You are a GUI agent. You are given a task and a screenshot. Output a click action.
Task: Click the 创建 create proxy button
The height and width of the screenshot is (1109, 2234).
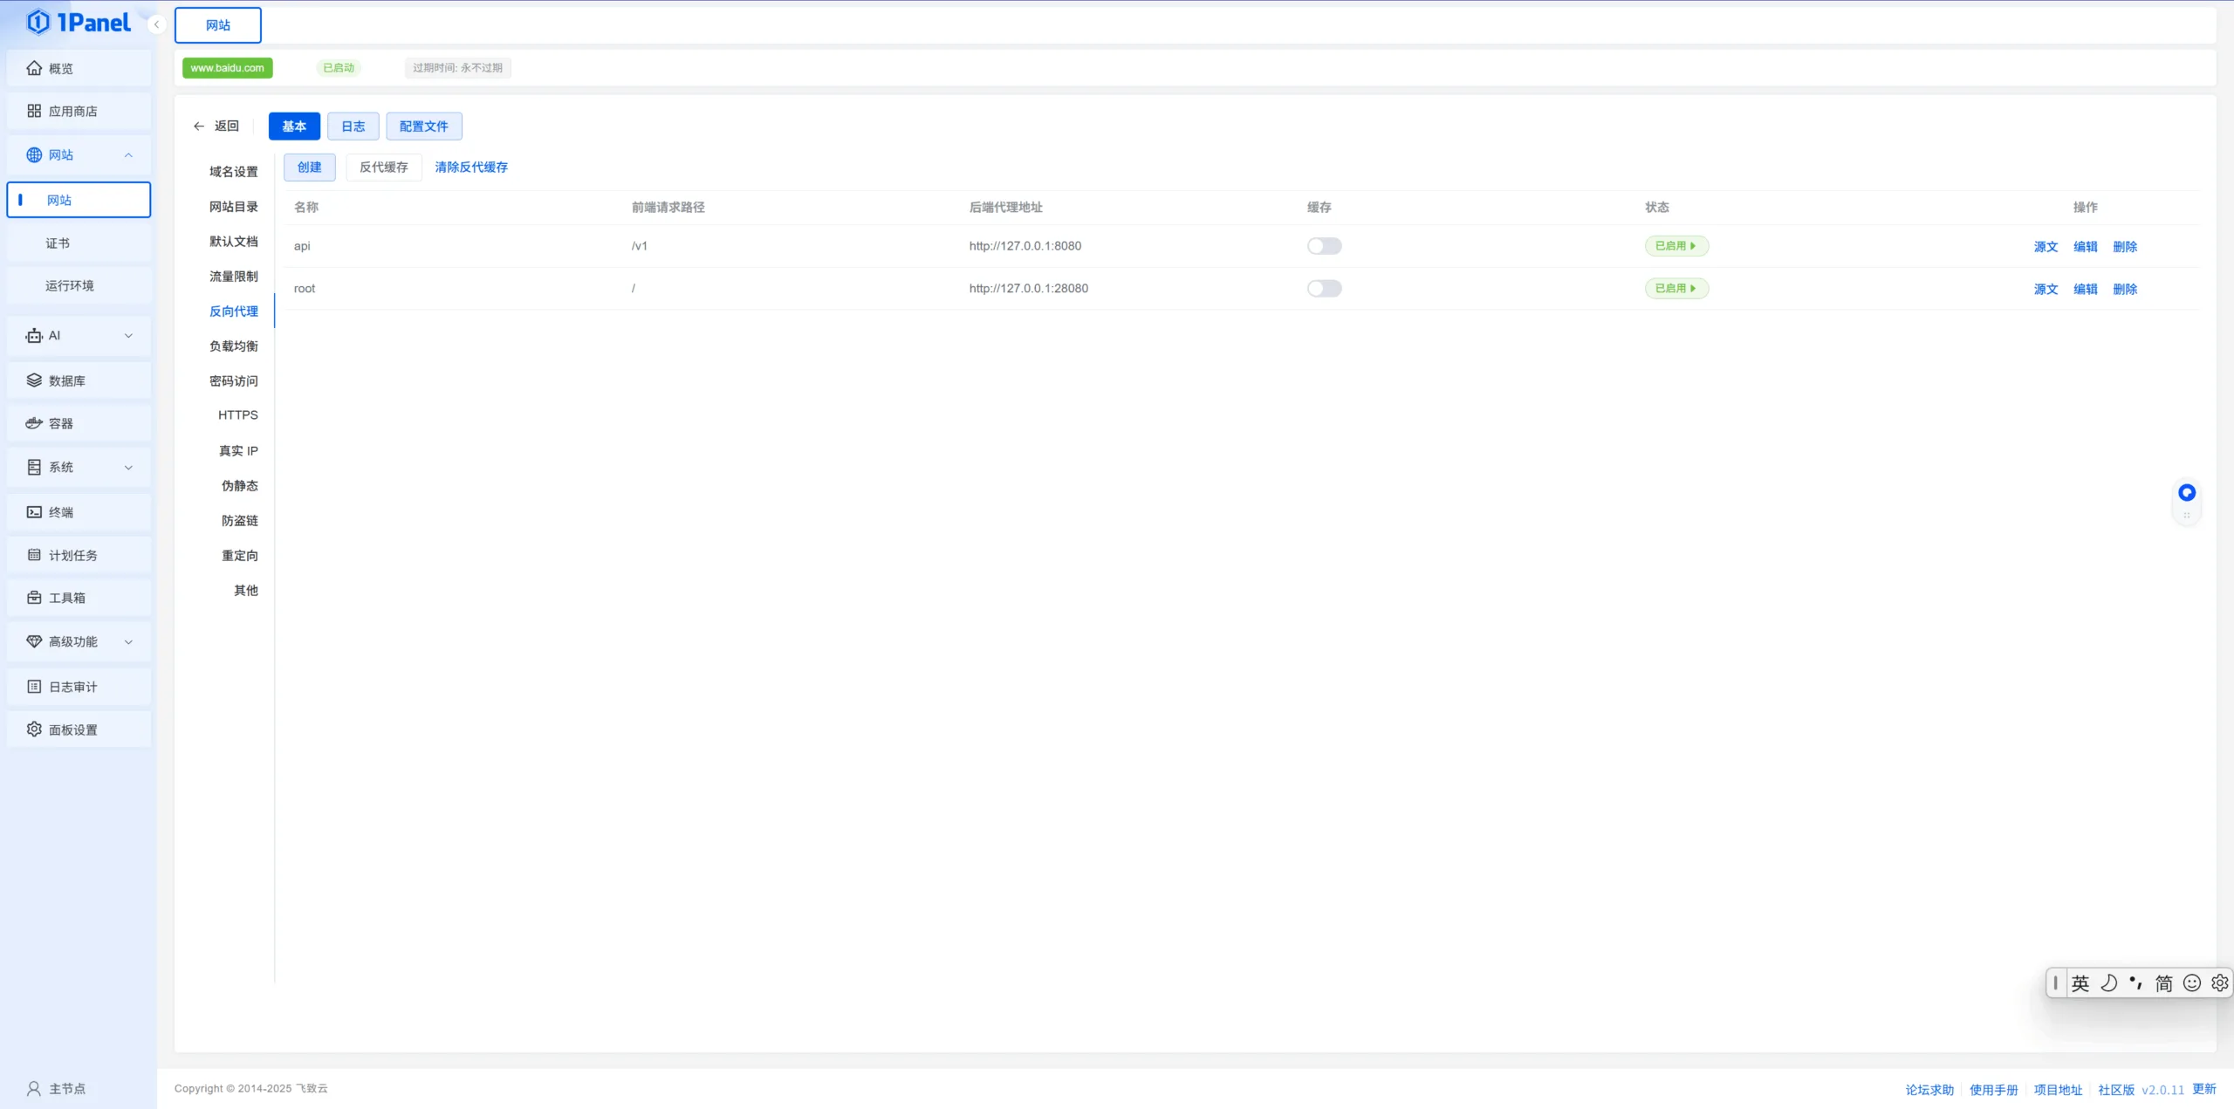[310, 168]
